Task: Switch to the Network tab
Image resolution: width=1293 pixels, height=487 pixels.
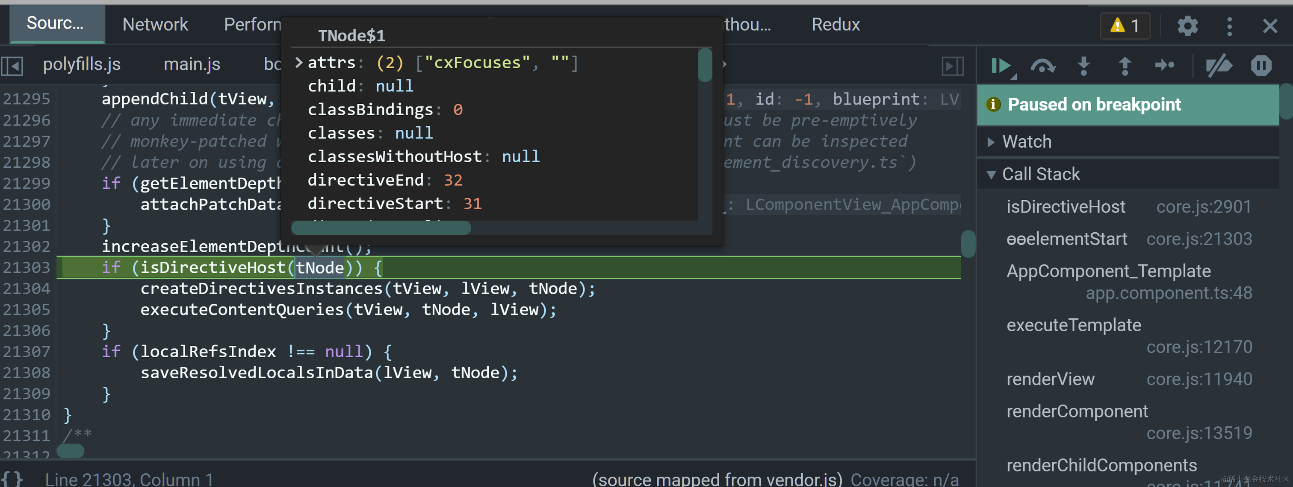Action: pos(155,25)
